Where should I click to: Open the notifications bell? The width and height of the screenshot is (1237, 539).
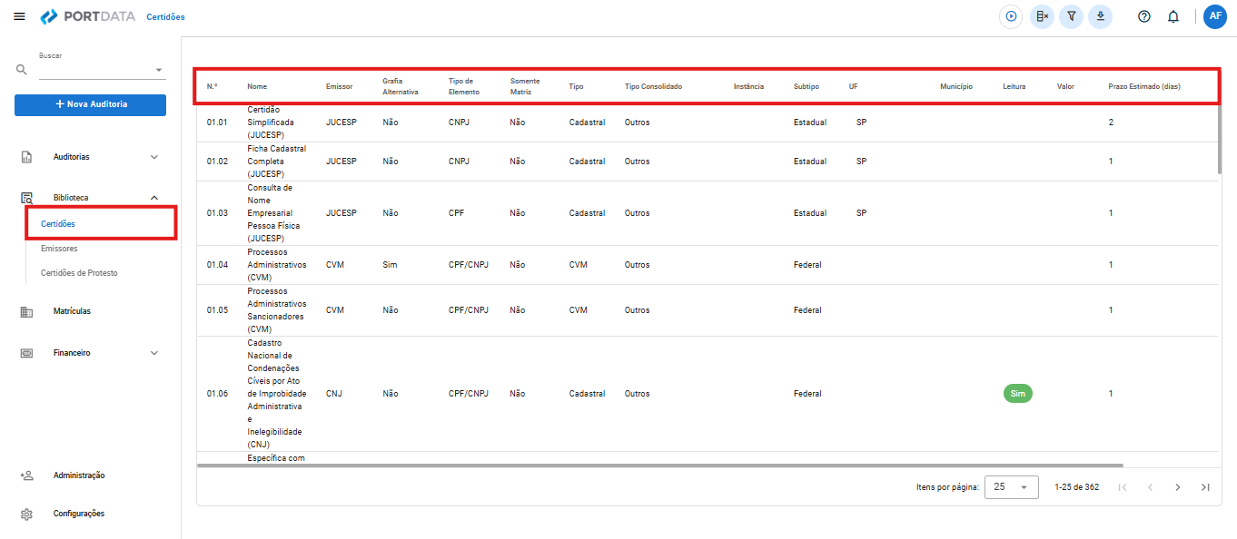tap(1173, 16)
